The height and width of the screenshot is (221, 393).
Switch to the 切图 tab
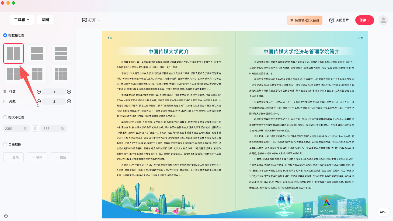45,20
